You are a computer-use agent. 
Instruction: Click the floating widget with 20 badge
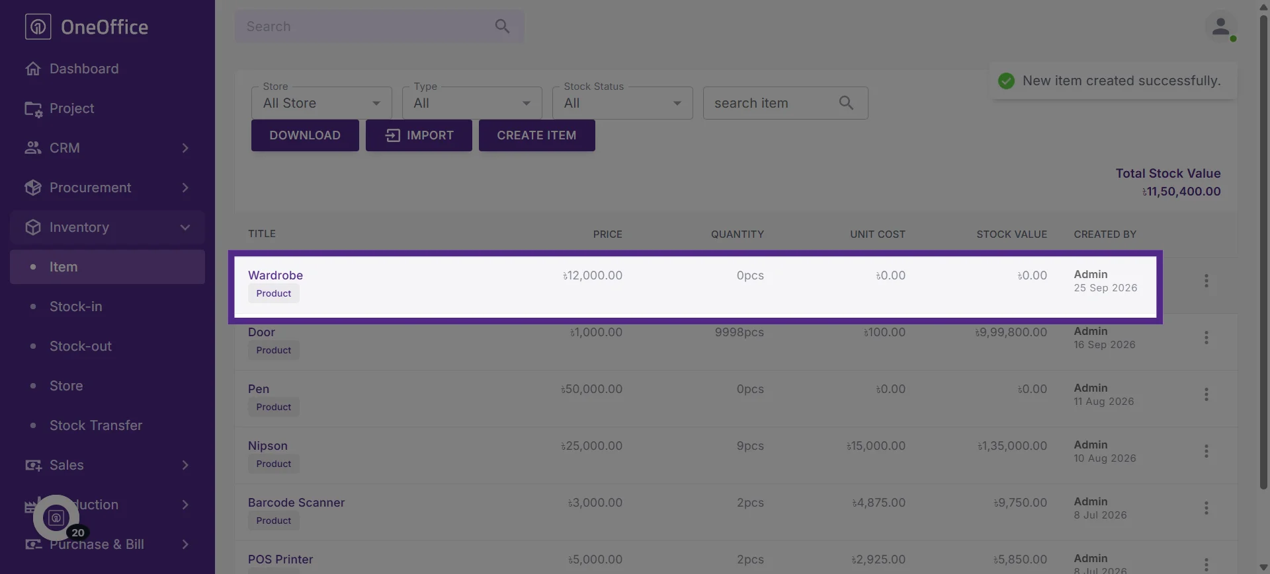(57, 518)
